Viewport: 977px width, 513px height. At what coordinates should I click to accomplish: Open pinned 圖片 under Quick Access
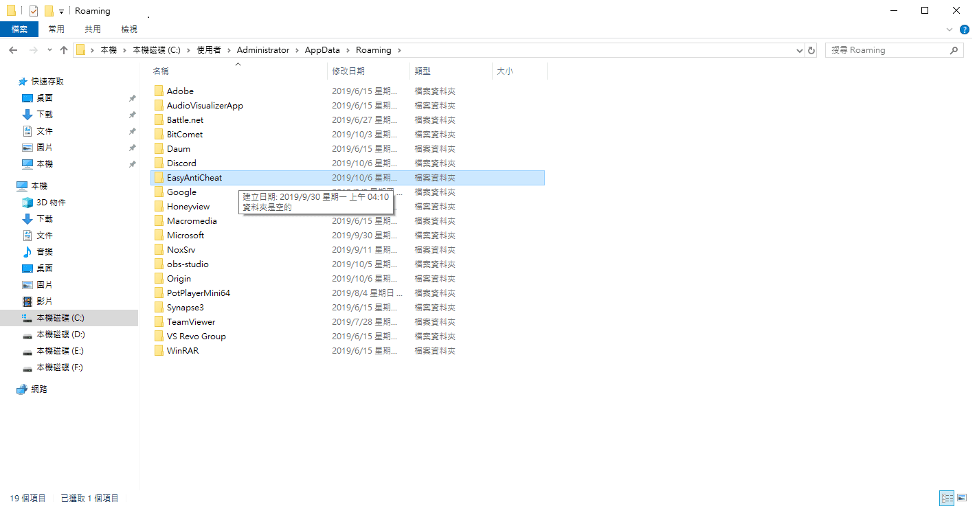tap(45, 148)
